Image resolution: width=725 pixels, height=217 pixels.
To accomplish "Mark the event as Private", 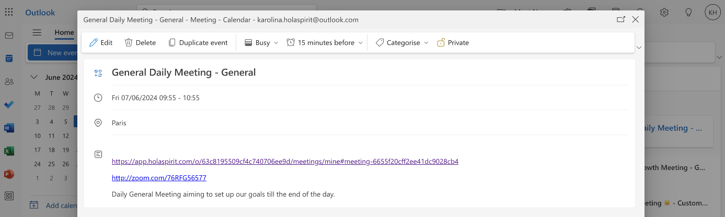I will 453,43.
